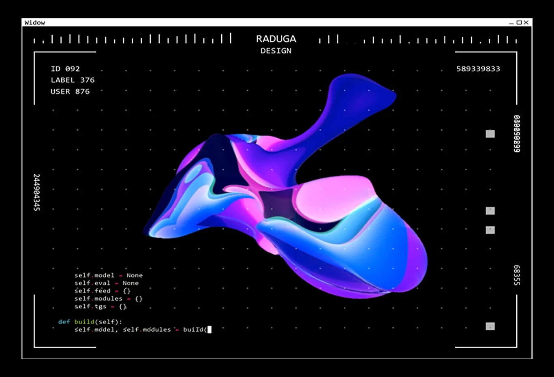
Task: Click the code line "self.modules = {}"
Action: [x=109, y=299]
